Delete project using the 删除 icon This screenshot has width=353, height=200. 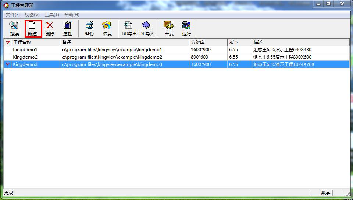click(50, 28)
